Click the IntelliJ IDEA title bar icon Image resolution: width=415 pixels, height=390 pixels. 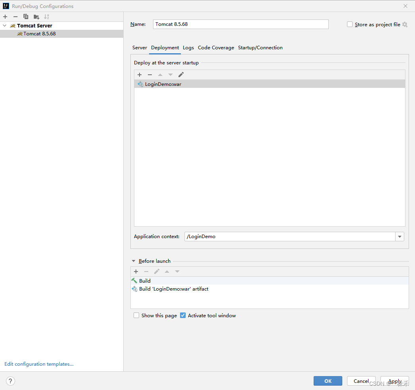pyautogui.click(x=6, y=6)
